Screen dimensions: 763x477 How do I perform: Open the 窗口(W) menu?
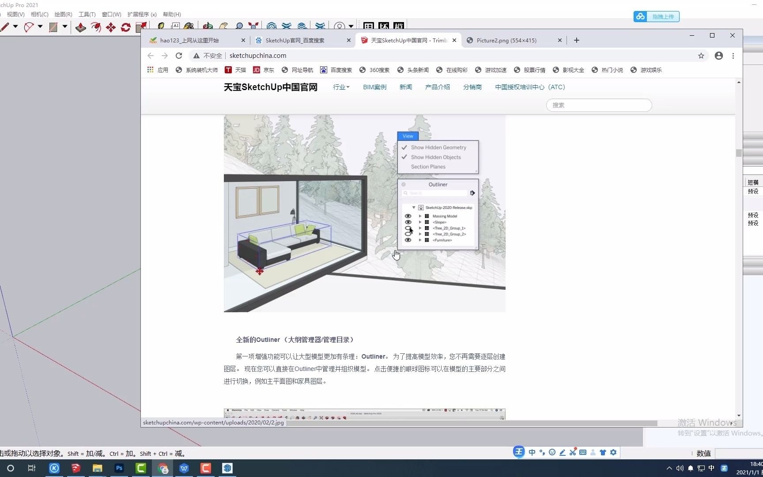112,14
